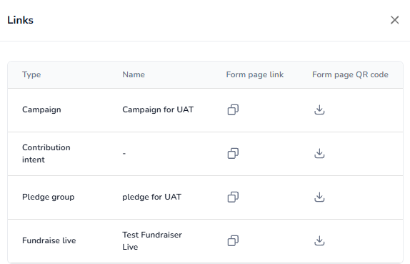This screenshot has width=410, height=264.
Task: Copy the pledge for UAT form link
Action: pos(233,197)
